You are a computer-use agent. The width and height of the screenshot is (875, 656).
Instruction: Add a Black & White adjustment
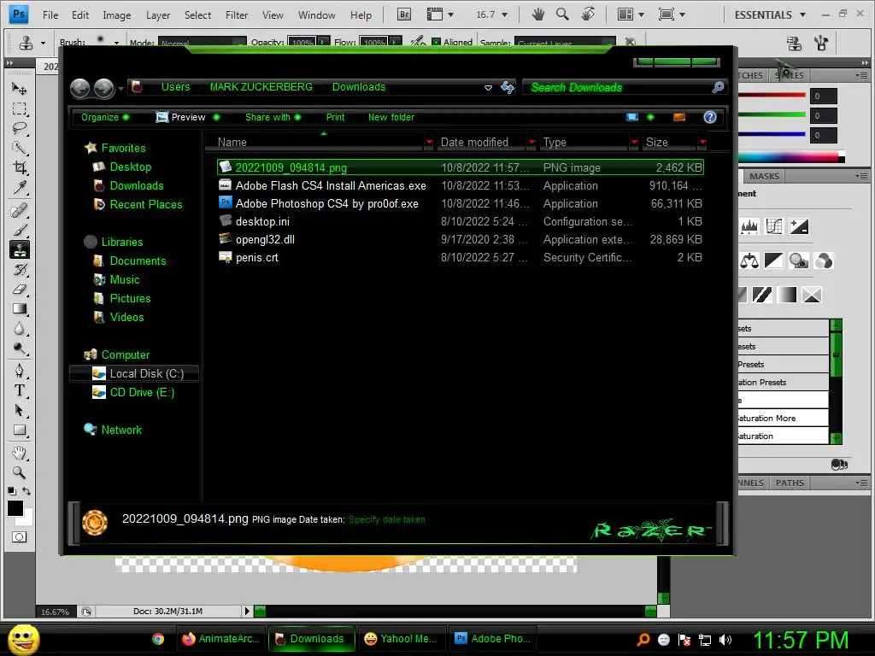click(x=774, y=261)
